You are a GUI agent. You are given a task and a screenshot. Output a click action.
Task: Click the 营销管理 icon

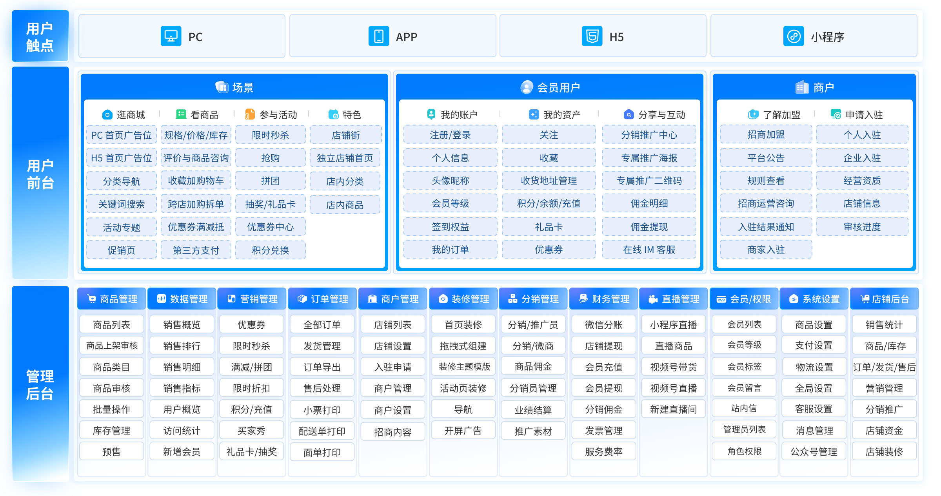(232, 299)
